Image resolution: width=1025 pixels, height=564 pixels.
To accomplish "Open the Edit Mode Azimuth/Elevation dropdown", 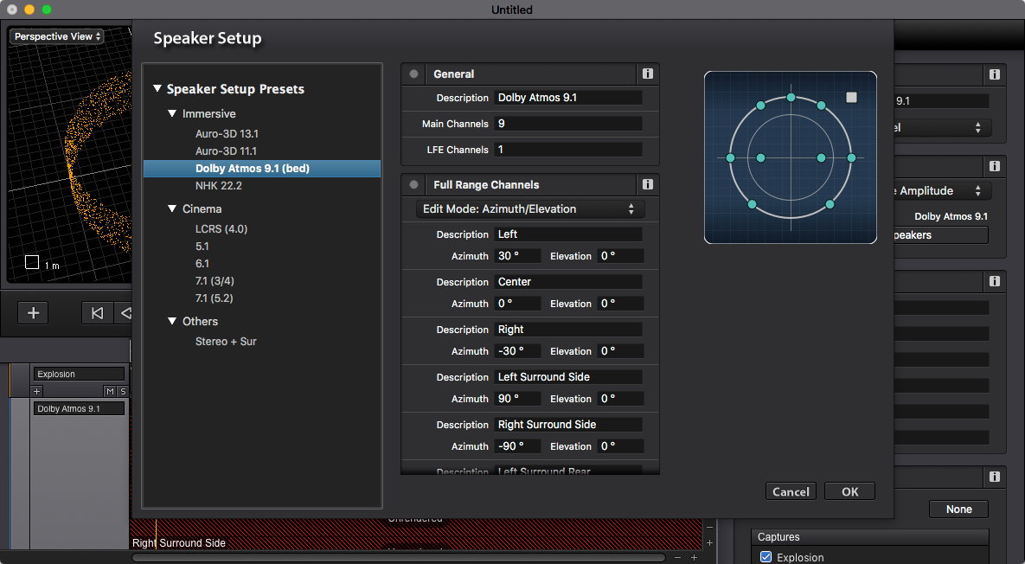I will (530, 209).
